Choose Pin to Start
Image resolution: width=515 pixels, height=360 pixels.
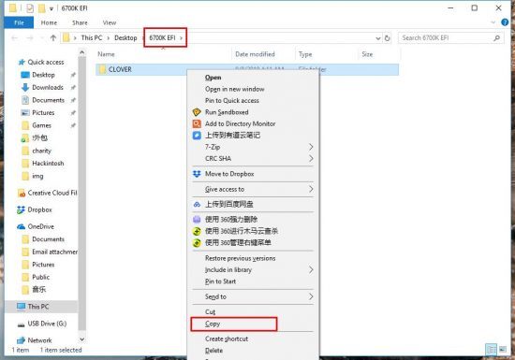220,281
